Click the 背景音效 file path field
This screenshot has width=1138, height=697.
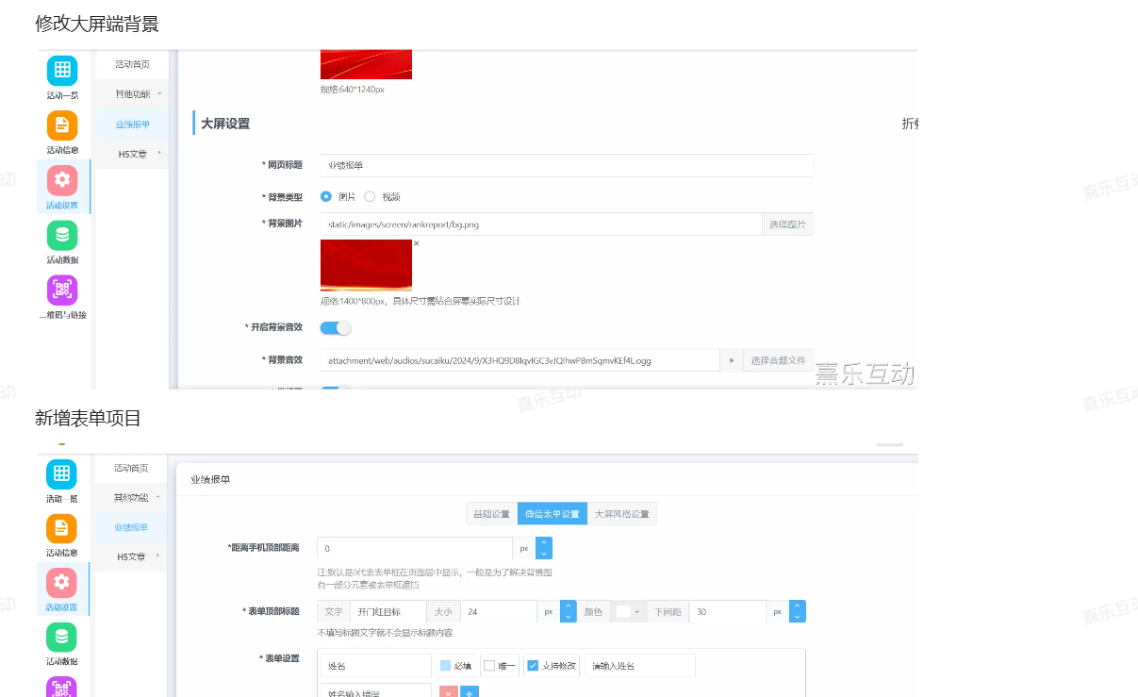click(520, 360)
